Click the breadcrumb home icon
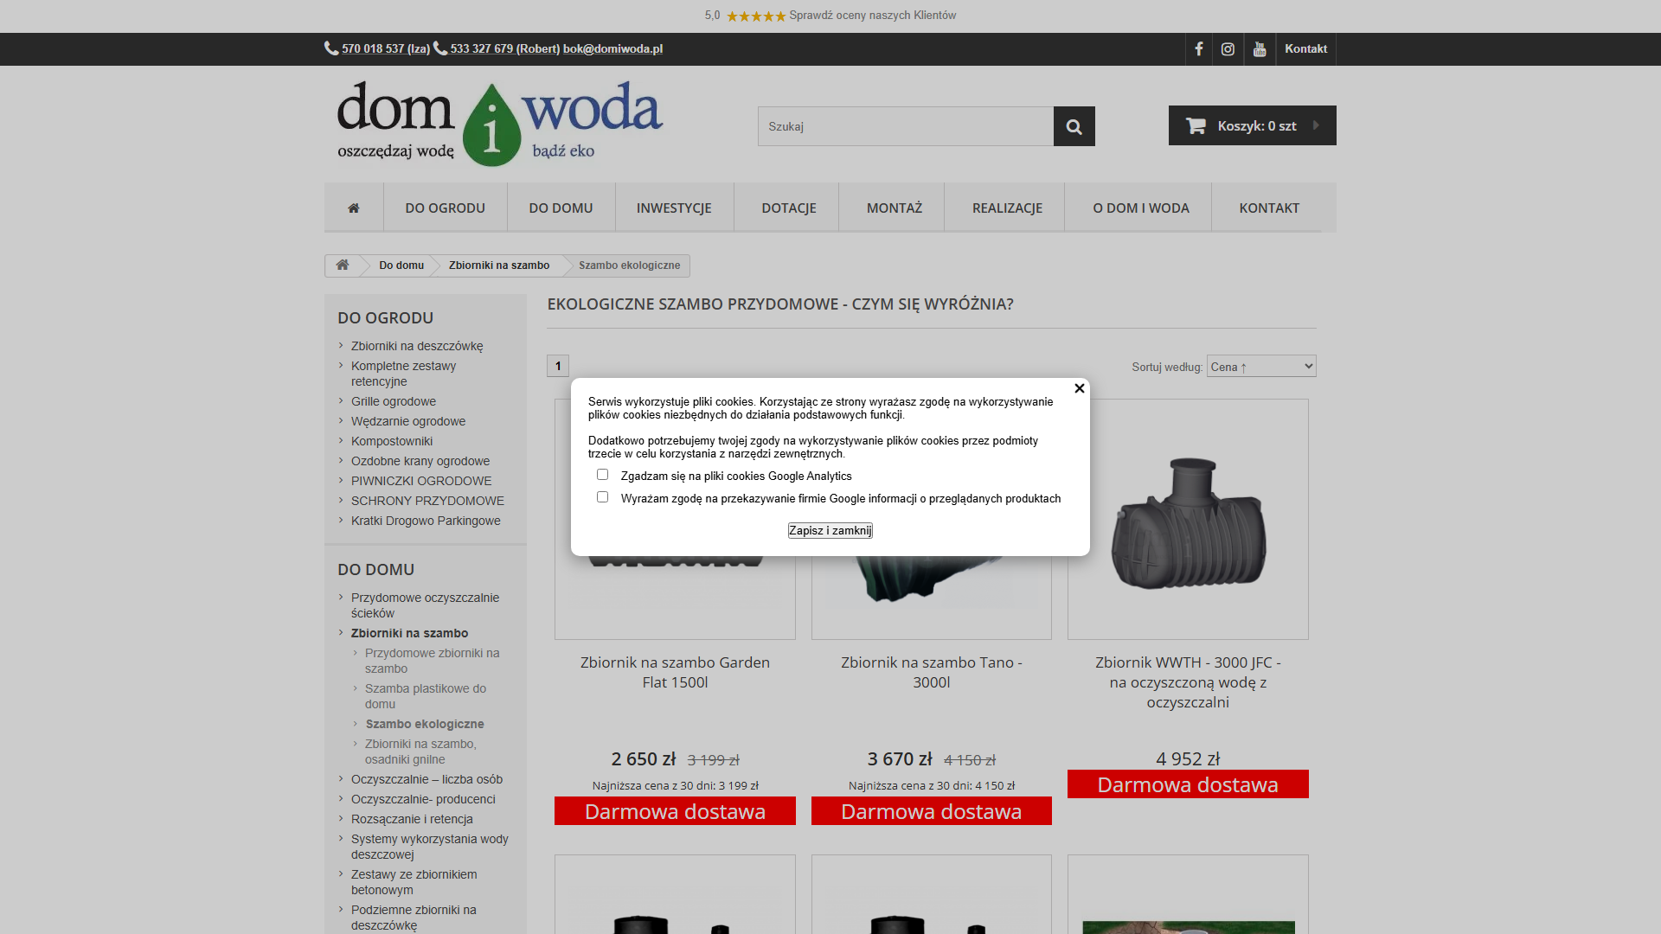Screen dimensions: 1661x934 (343, 265)
